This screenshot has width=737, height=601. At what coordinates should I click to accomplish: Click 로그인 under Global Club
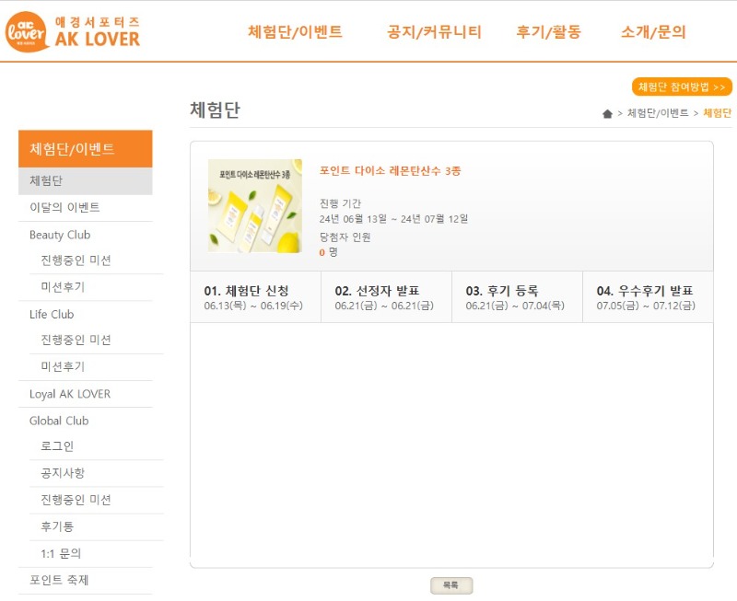coord(57,446)
